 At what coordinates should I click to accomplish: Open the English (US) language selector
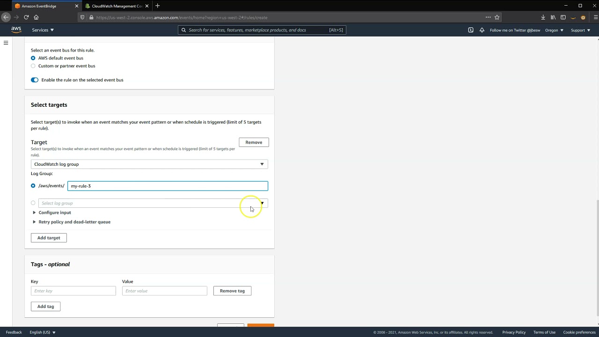[43, 332]
